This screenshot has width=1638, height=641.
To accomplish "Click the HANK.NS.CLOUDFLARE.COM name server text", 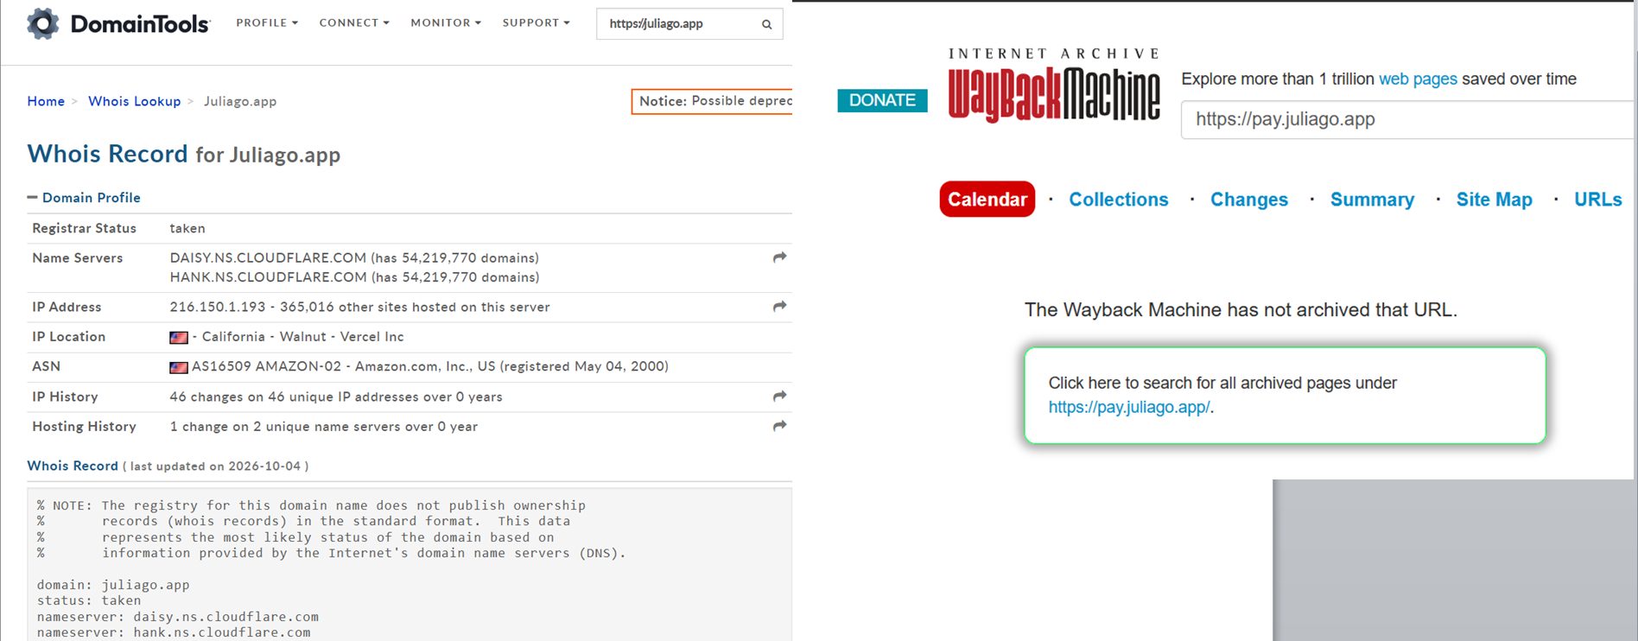I will click(x=268, y=277).
